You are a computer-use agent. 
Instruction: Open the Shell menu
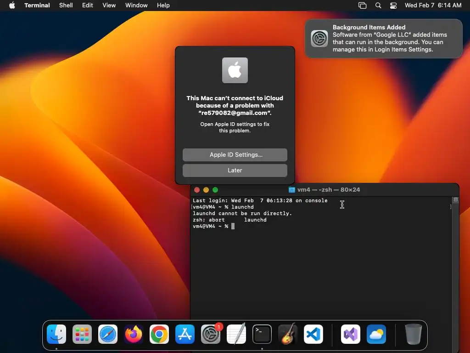click(66, 6)
